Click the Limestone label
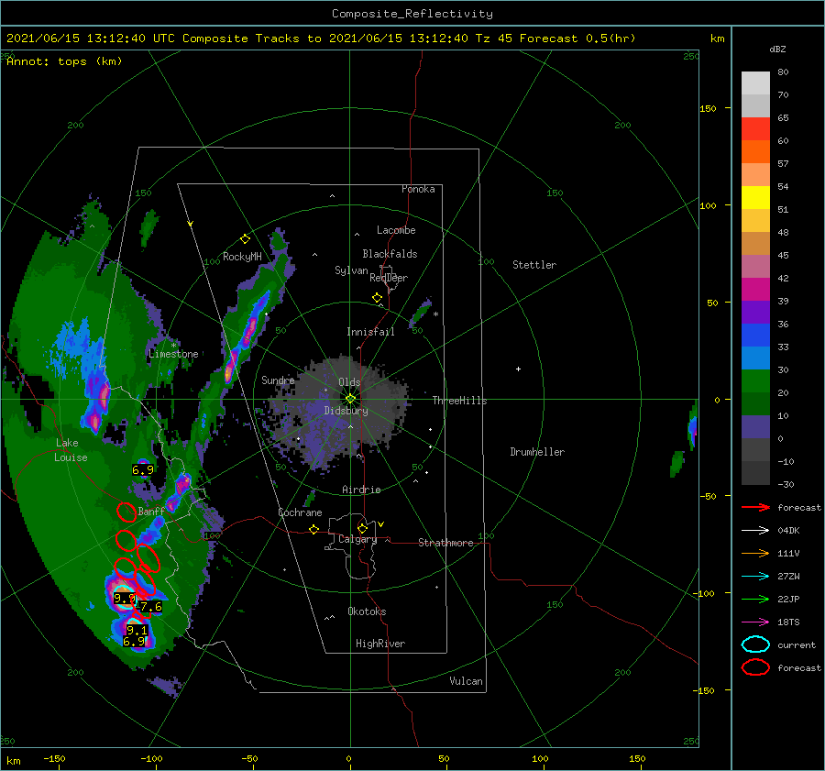 (x=173, y=354)
